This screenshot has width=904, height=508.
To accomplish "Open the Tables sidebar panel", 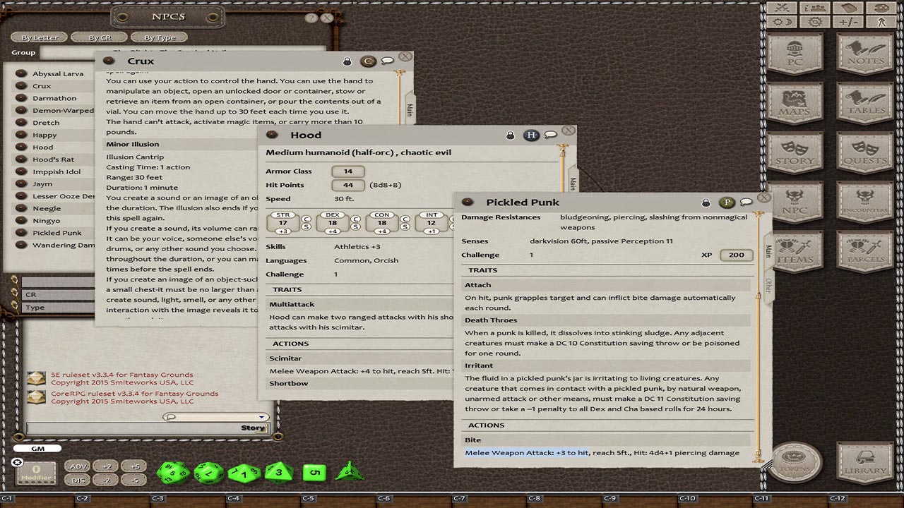I will (864, 104).
